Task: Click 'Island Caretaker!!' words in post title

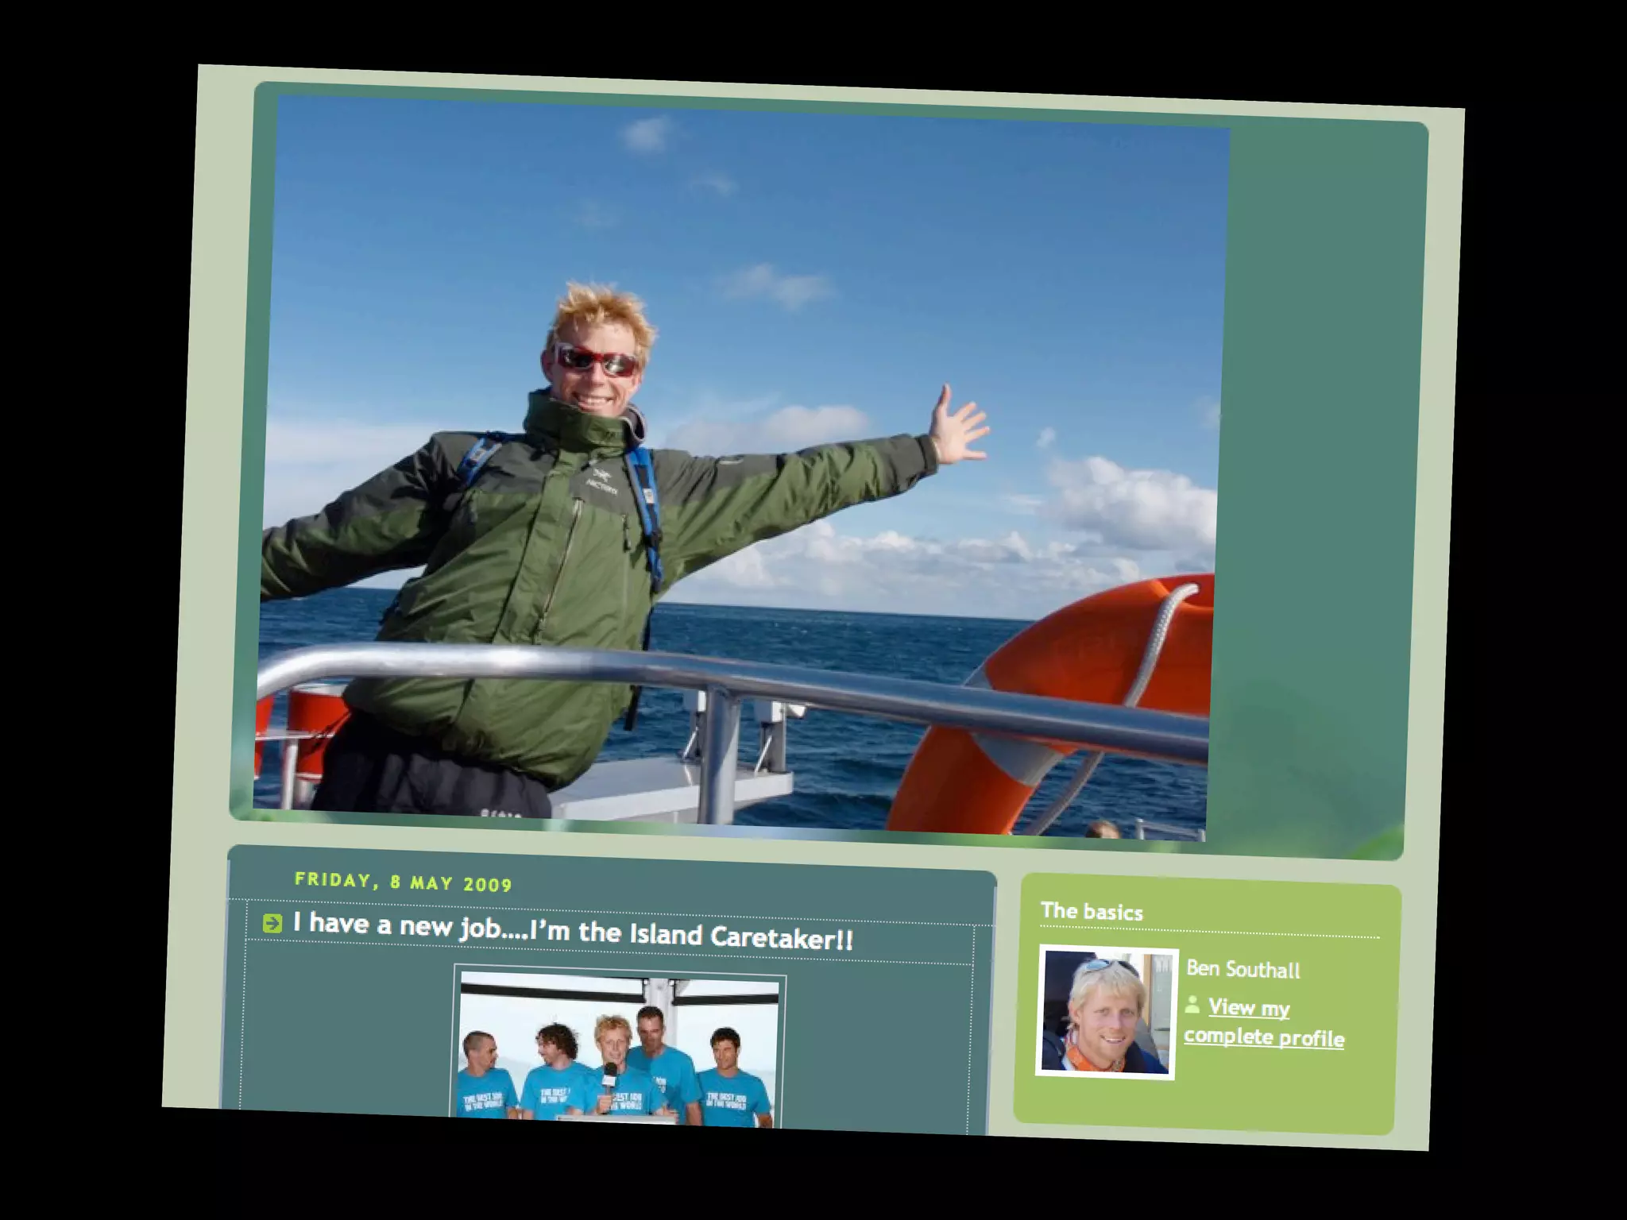Action: pyautogui.click(x=740, y=937)
